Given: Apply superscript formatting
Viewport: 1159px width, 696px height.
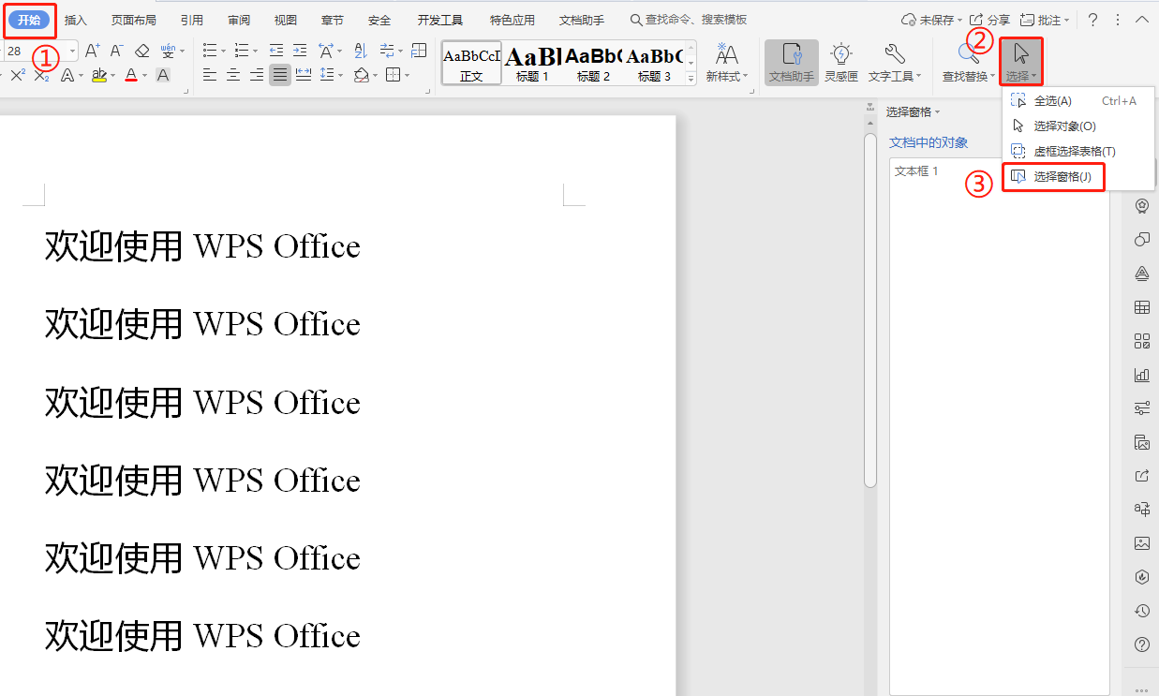Looking at the screenshot, I should click(x=18, y=75).
